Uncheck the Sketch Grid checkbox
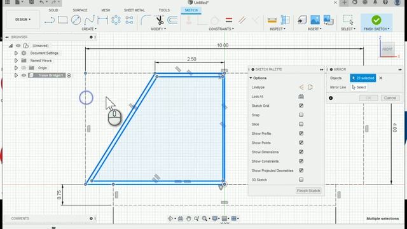This screenshot has height=229, width=407. (x=301, y=106)
